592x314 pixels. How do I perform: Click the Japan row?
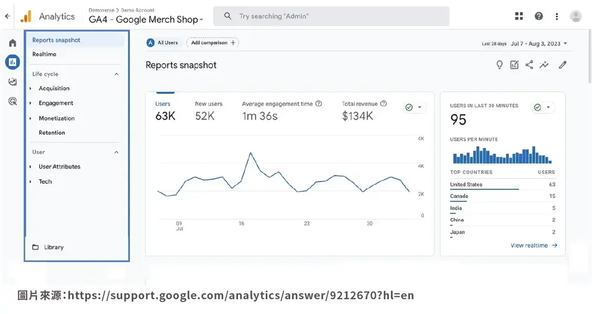503,232
